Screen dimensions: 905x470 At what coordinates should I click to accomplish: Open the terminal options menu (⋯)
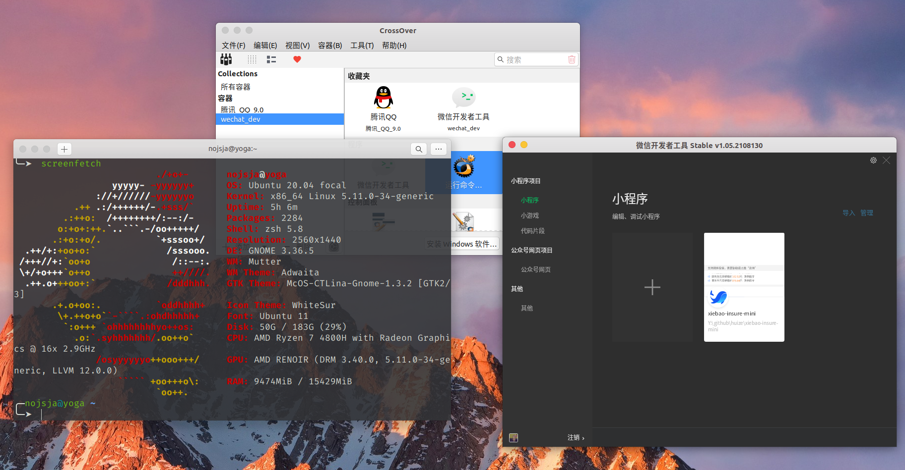point(438,149)
